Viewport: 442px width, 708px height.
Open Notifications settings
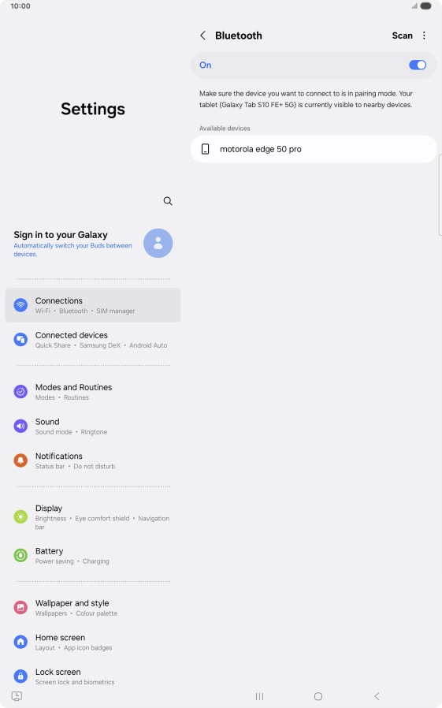[93, 460]
